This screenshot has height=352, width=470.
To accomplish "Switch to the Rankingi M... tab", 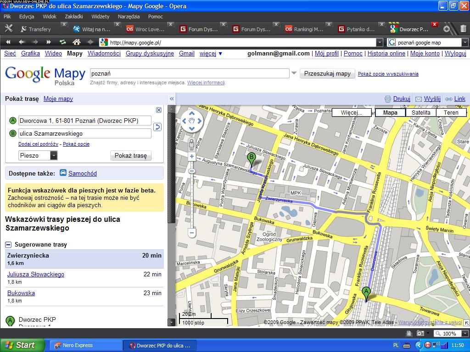I will [306, 29].
